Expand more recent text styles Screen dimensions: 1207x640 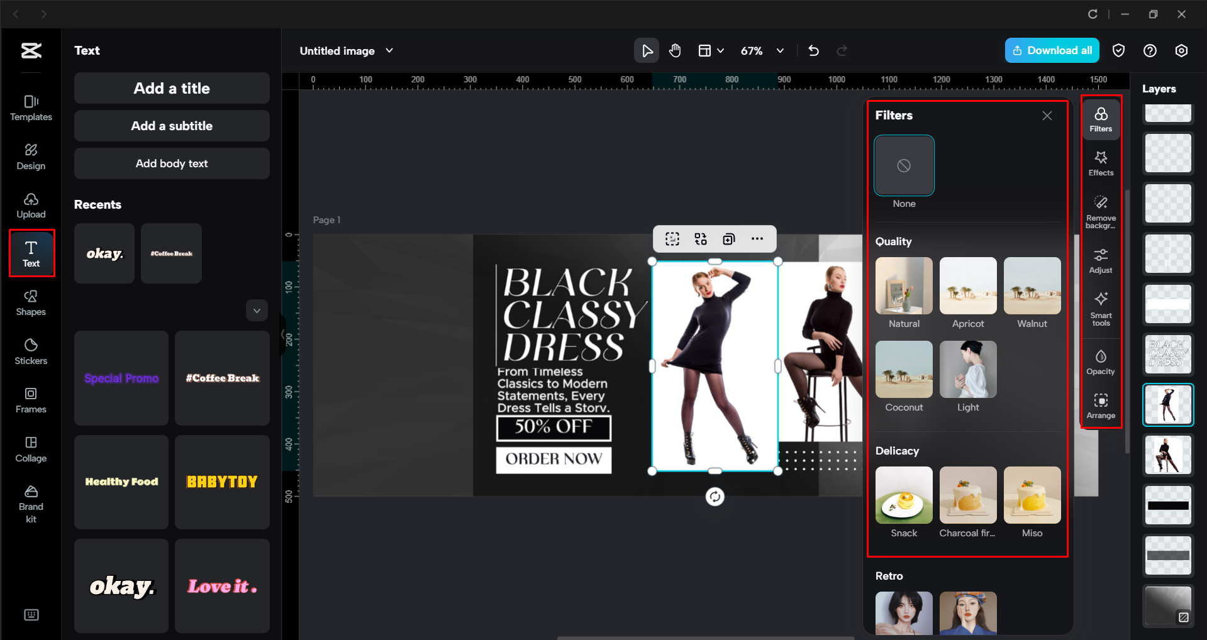click(257, 310)
